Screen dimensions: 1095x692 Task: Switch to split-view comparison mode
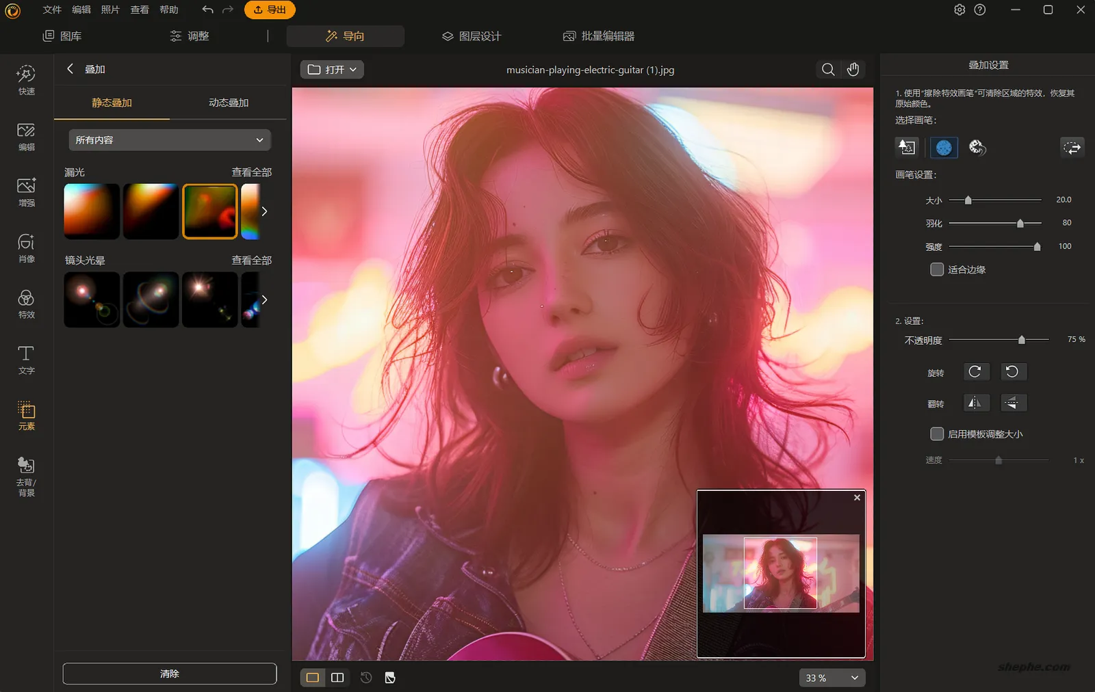point(337,677)
